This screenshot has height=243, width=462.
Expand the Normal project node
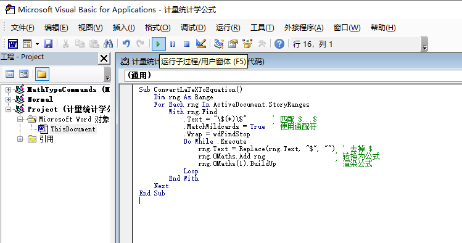(x=8, y=99)
